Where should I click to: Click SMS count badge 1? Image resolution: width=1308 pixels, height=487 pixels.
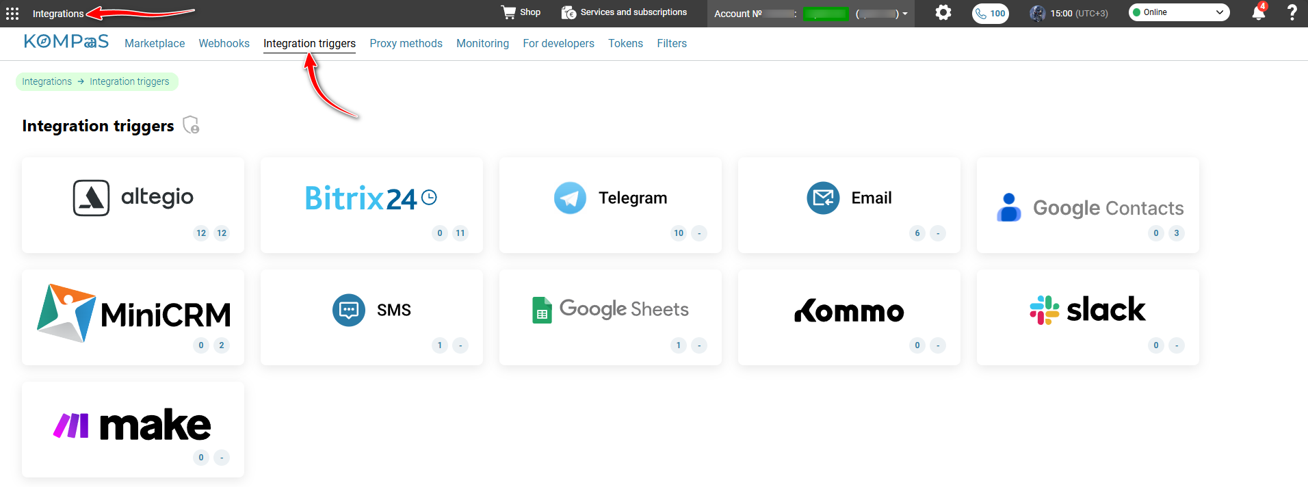pos(440,345)
